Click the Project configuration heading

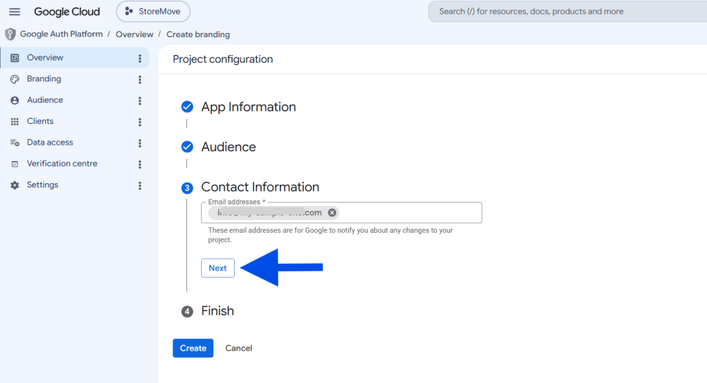tap(223, 59)
